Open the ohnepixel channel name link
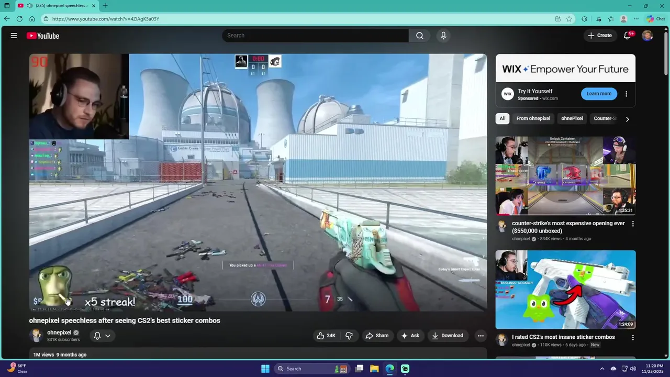 59,332
